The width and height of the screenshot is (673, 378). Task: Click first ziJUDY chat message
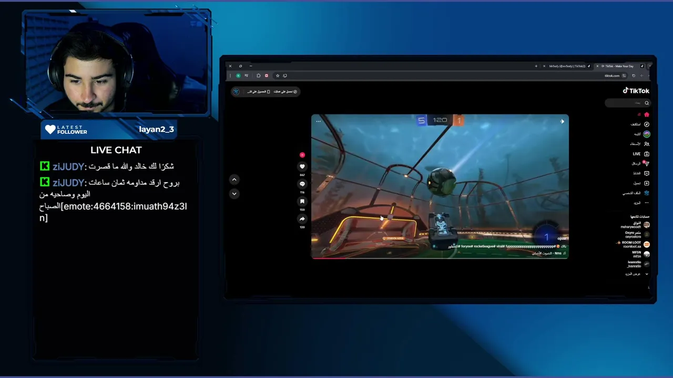107,166
